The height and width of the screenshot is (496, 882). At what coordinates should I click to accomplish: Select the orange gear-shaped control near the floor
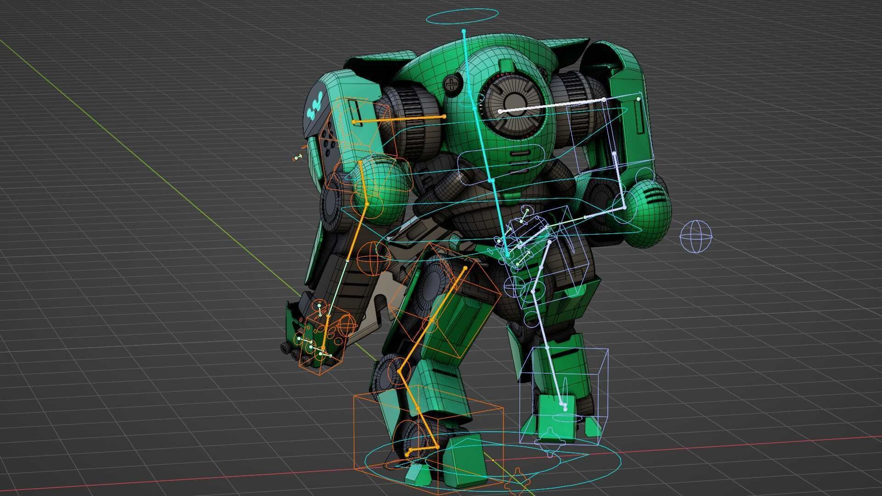[x=518, y=482]
